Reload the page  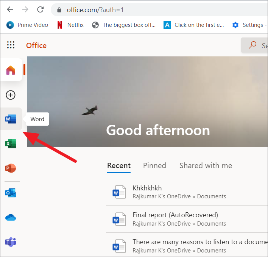click(41, 9)
